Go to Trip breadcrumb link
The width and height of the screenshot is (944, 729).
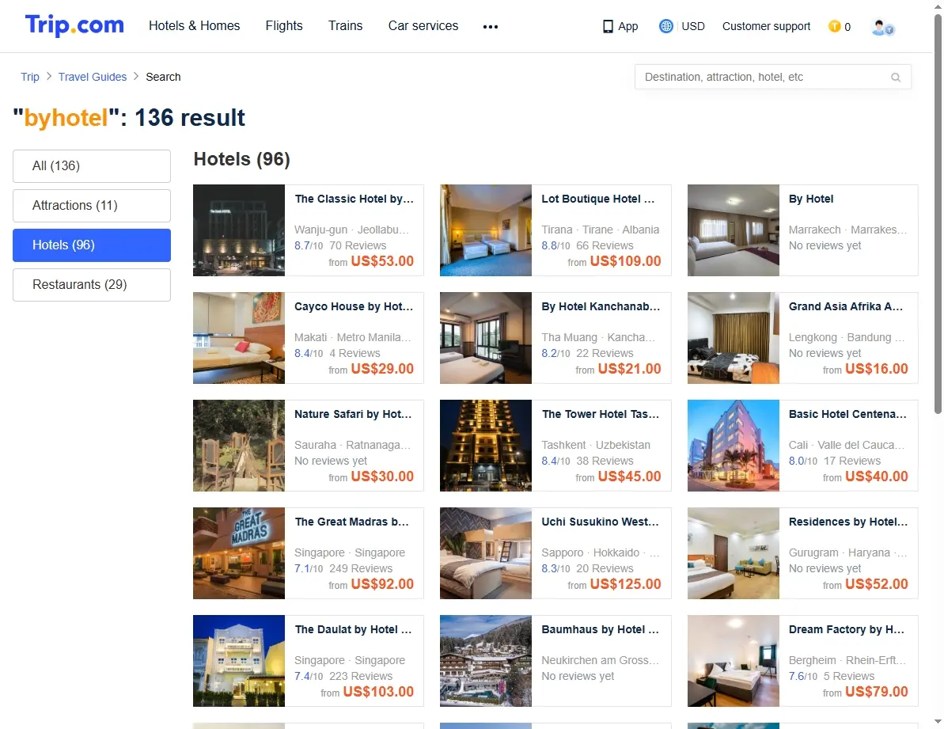click(30, 77)
